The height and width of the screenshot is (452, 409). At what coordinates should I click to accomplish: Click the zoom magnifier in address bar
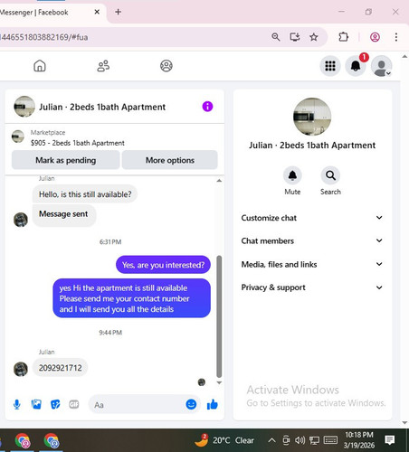(275, 37)
